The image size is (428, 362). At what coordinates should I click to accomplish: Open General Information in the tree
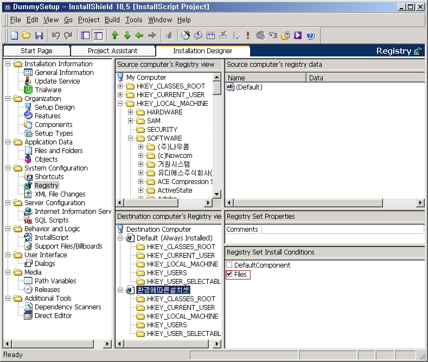[x=64, y=72]
